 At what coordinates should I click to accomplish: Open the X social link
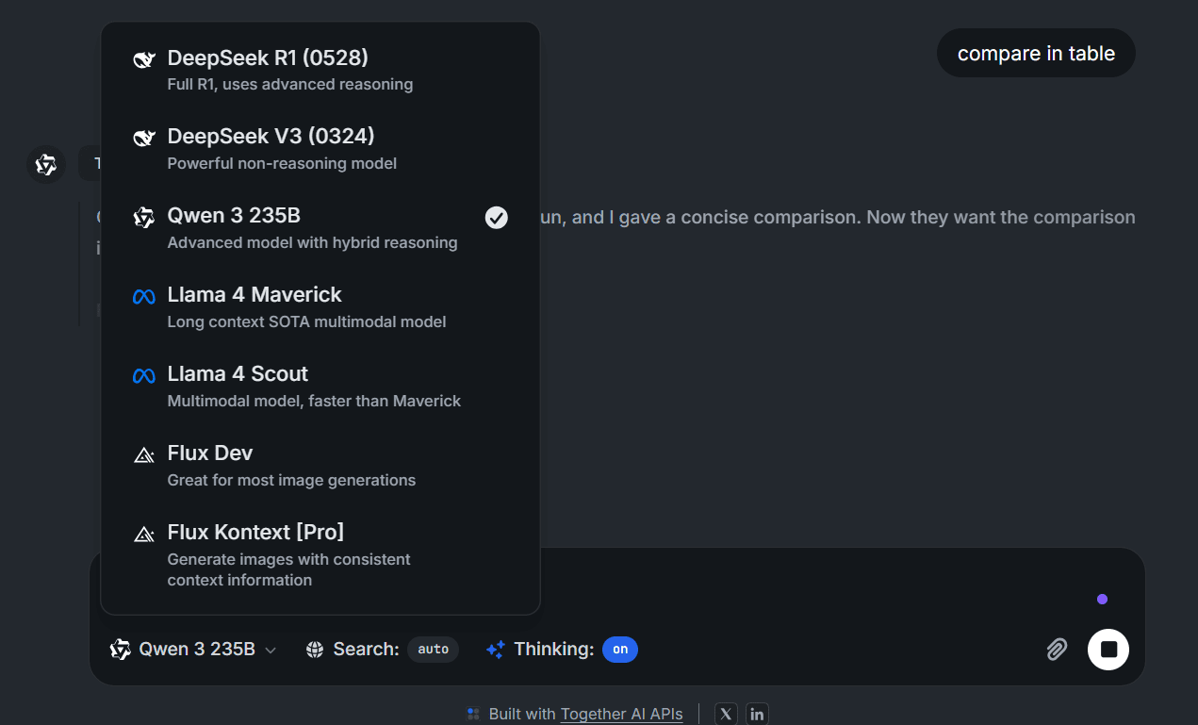[726, 714]
